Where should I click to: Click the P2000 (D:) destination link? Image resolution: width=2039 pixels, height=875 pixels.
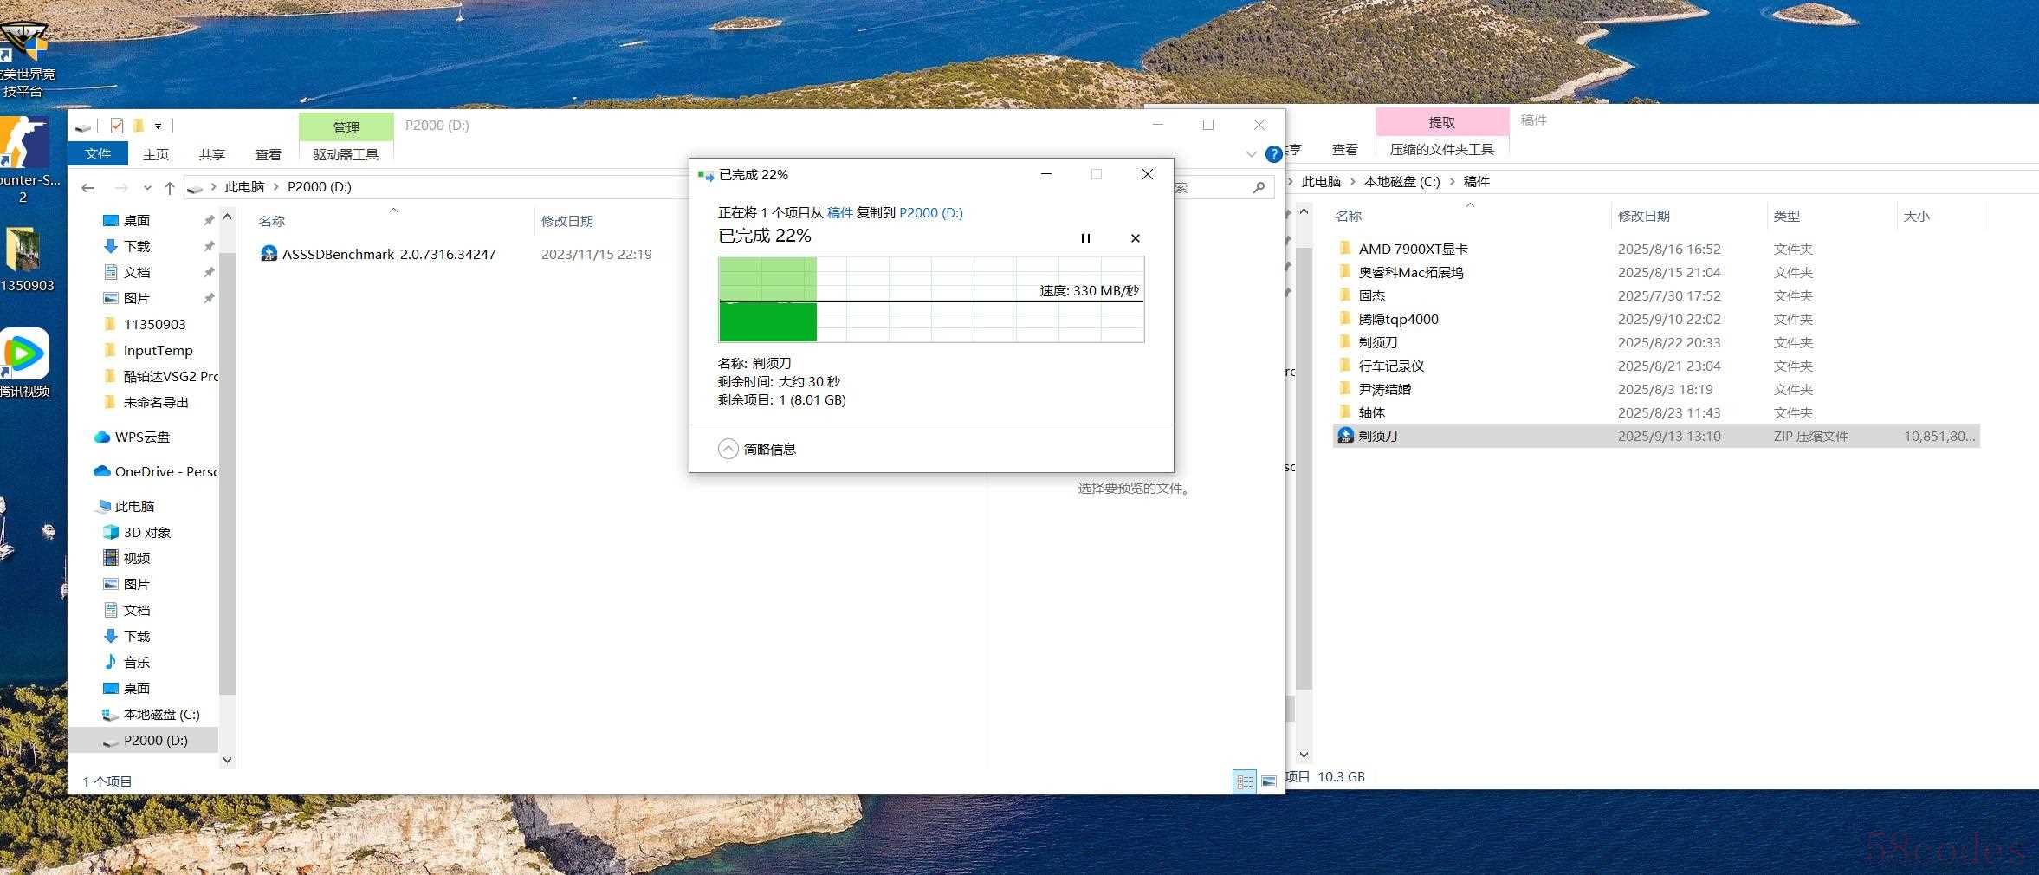click(x=930, y=212)
